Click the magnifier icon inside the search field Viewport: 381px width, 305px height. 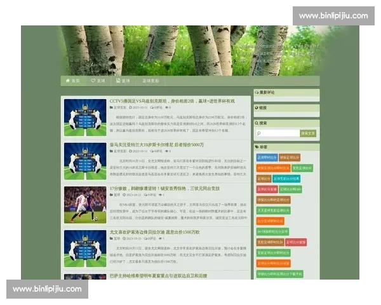pyautogui.click(x=259, y=133)
